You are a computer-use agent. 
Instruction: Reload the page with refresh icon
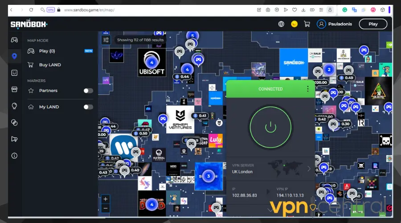[31, 10]
